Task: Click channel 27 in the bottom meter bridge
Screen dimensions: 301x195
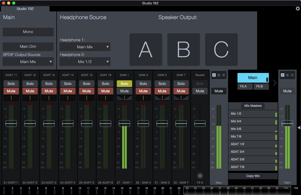Action: pos(220,190)
